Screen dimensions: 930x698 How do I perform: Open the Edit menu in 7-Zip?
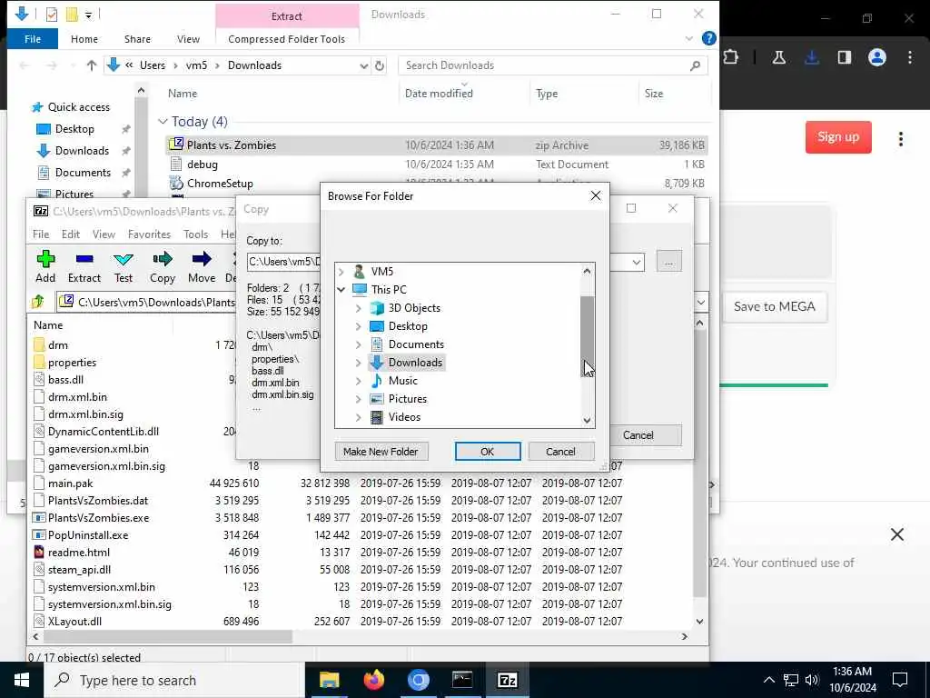click(71, 234)
